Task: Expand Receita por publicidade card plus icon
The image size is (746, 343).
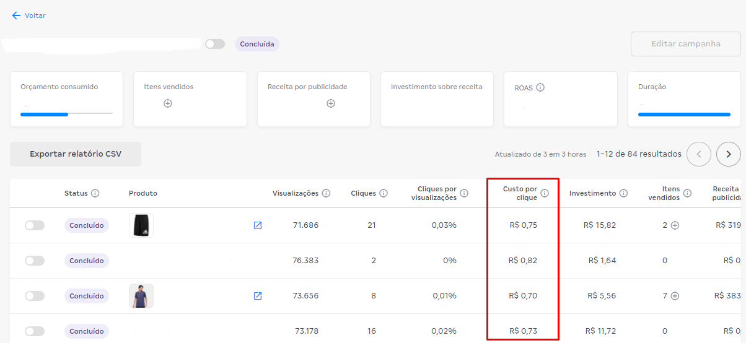Action: 331,103
